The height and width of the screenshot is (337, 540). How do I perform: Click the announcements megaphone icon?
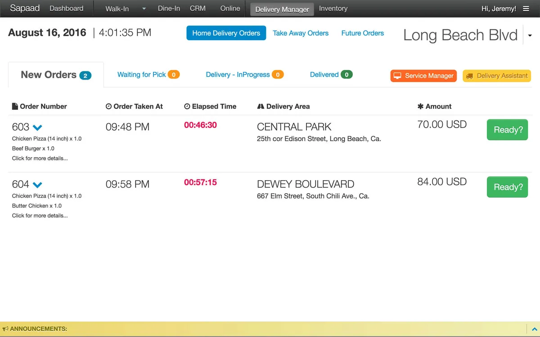pyautogui.click(x=5, y=329)
